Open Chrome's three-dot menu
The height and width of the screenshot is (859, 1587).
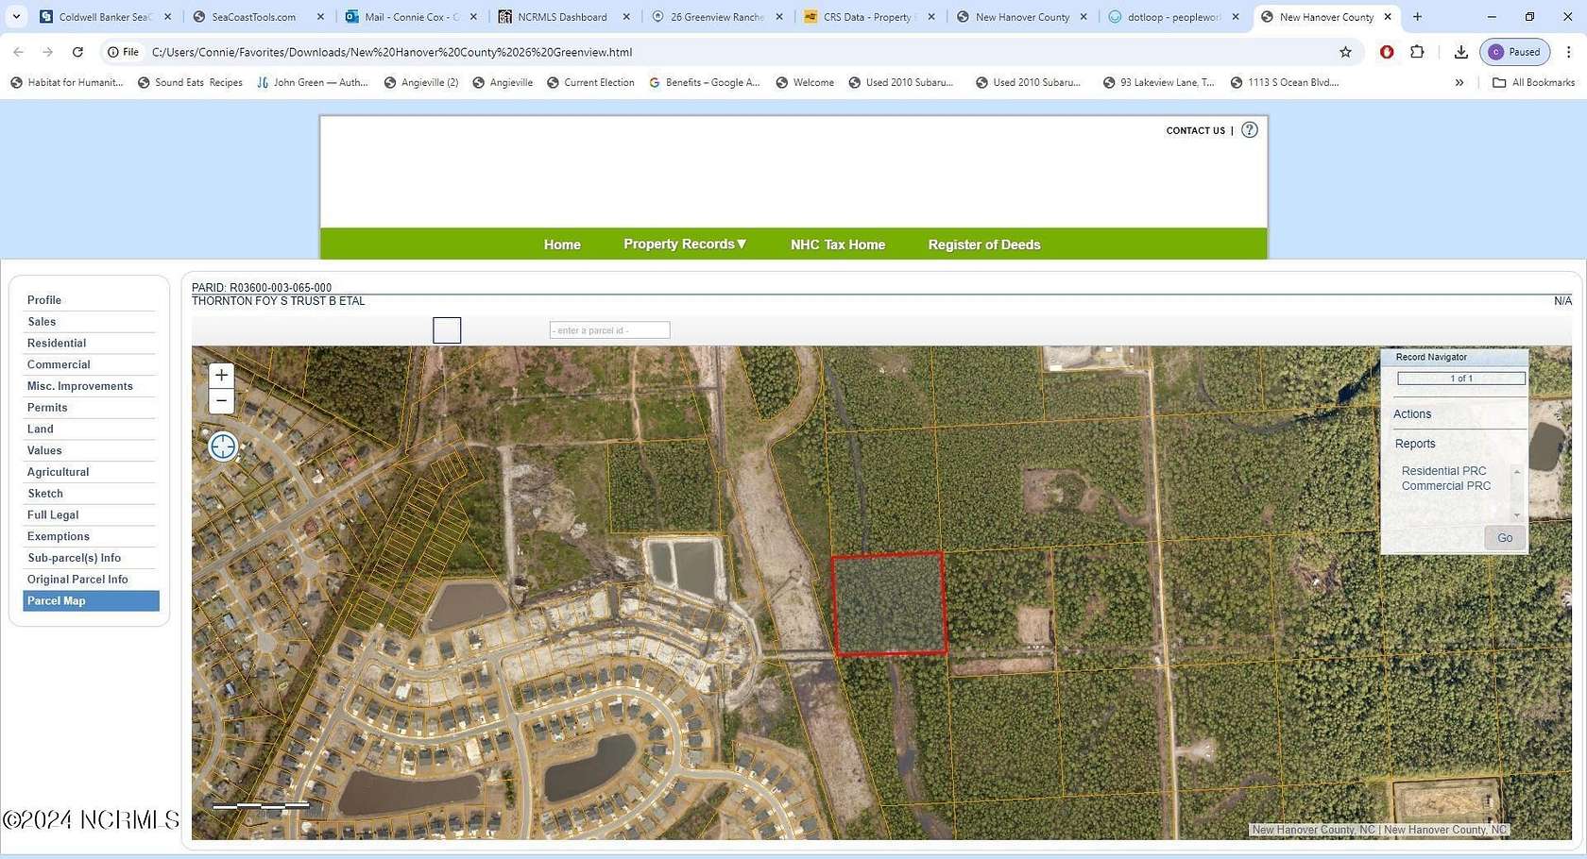pyautogui.click(x=1568, y=52)
